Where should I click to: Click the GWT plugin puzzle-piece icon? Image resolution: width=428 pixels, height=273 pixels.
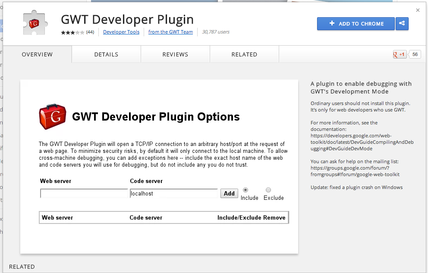point(35,23)
